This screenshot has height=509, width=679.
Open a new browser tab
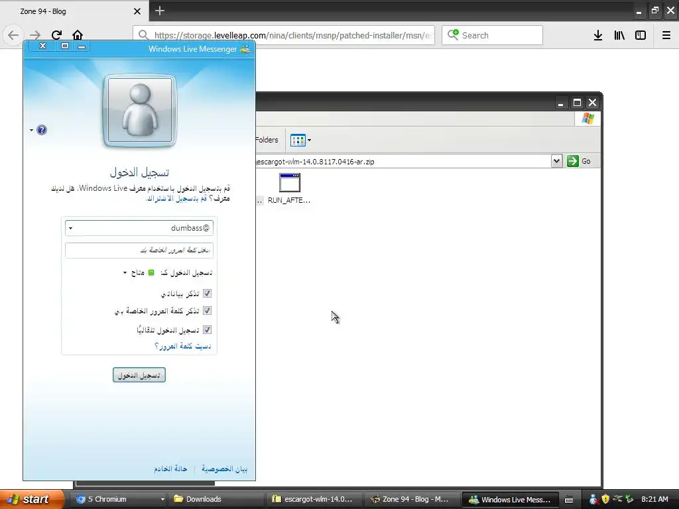tap(160, 11)
